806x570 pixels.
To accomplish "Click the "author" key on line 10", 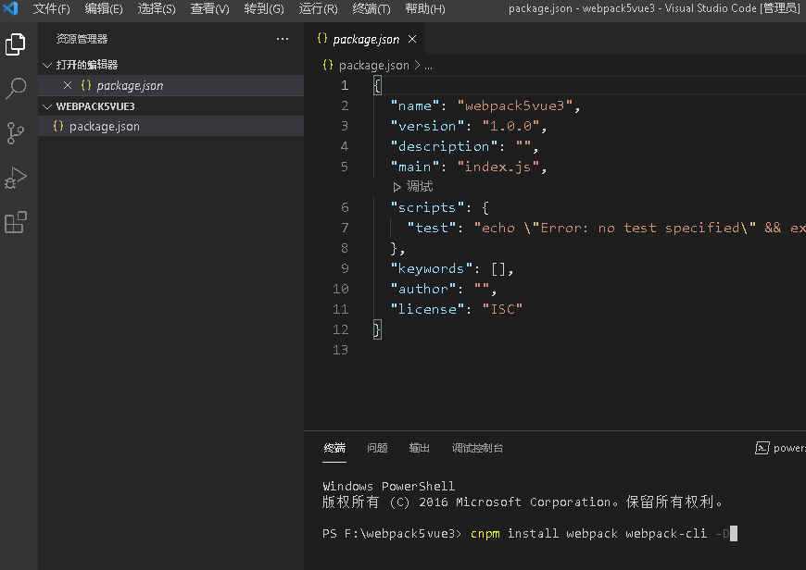I will (423, 289).
